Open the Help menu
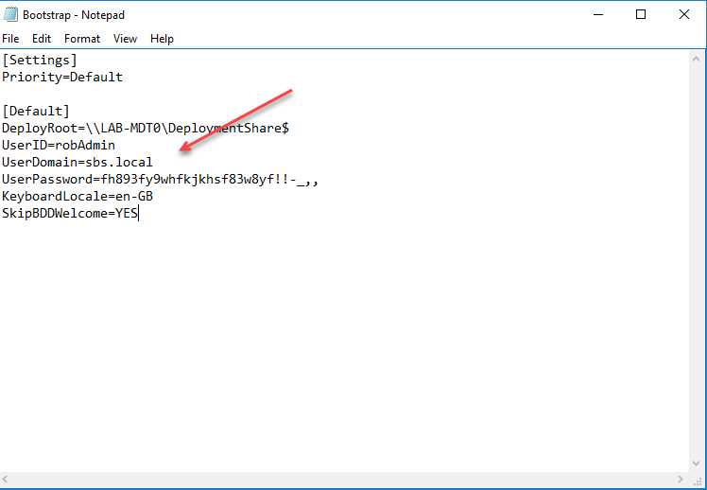The height and width of the screenshot is (490, 707). click(162, 39)
